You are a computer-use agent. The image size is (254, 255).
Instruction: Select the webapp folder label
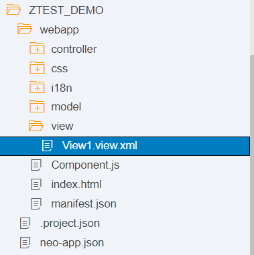tap(59, 30)
